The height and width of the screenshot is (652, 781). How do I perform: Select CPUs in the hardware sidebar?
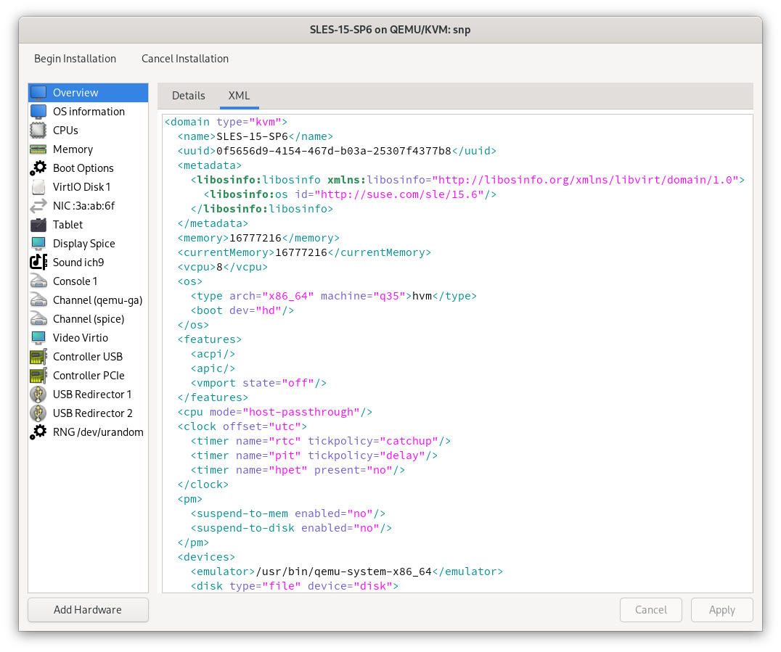(x=66, y=130)
